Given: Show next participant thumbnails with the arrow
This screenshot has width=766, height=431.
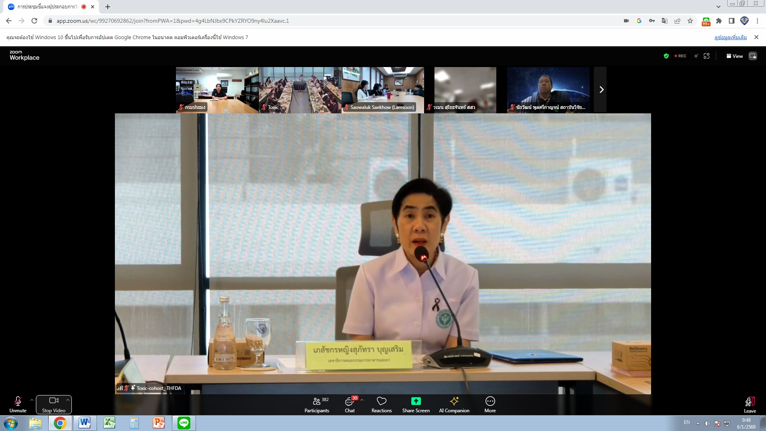Looking at the screenshot, I should 601,90.
